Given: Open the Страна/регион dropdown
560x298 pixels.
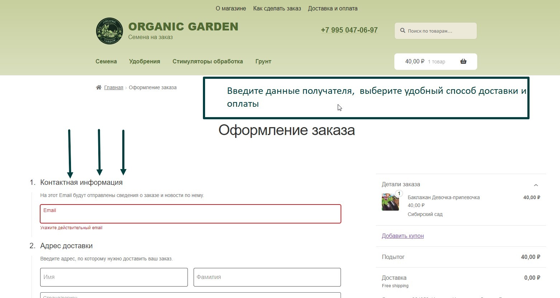Looking at the screenshot, I should (190, 295).
